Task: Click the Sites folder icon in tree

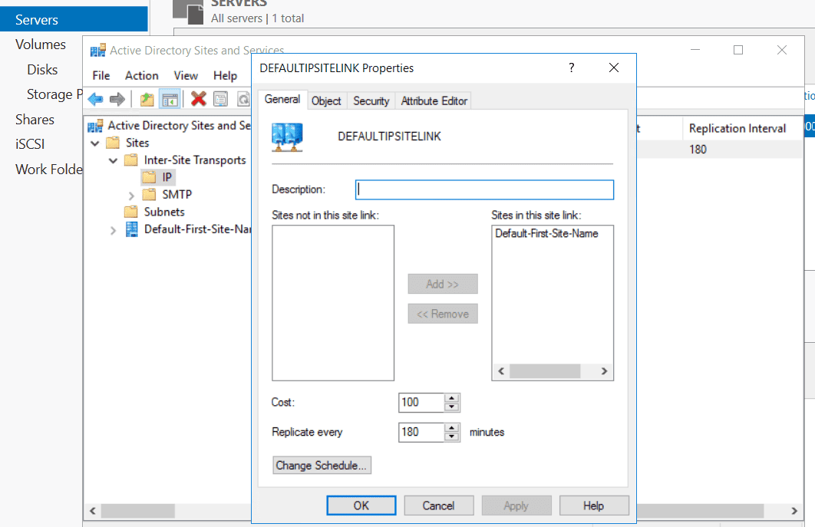Action: 113,143
